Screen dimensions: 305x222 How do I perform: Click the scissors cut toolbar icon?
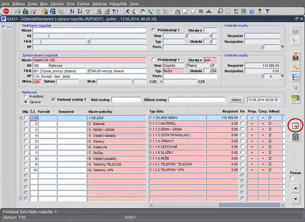(x=127, y=11)
